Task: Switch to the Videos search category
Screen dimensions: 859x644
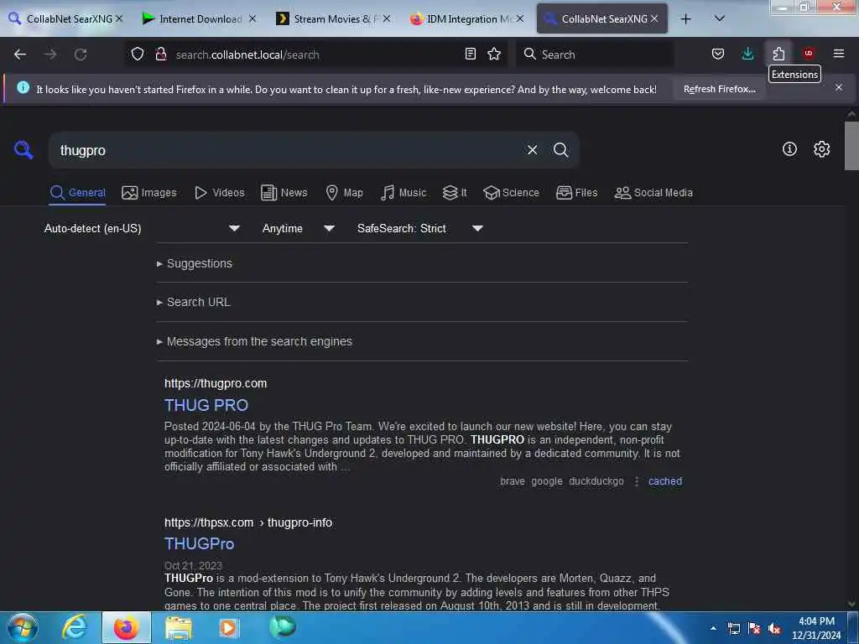Action: coord(220,193)
